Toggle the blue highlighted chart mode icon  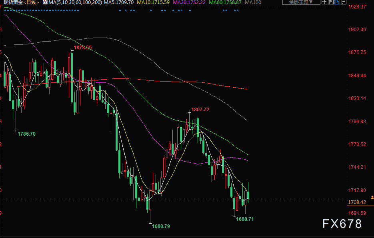(337, 2)
